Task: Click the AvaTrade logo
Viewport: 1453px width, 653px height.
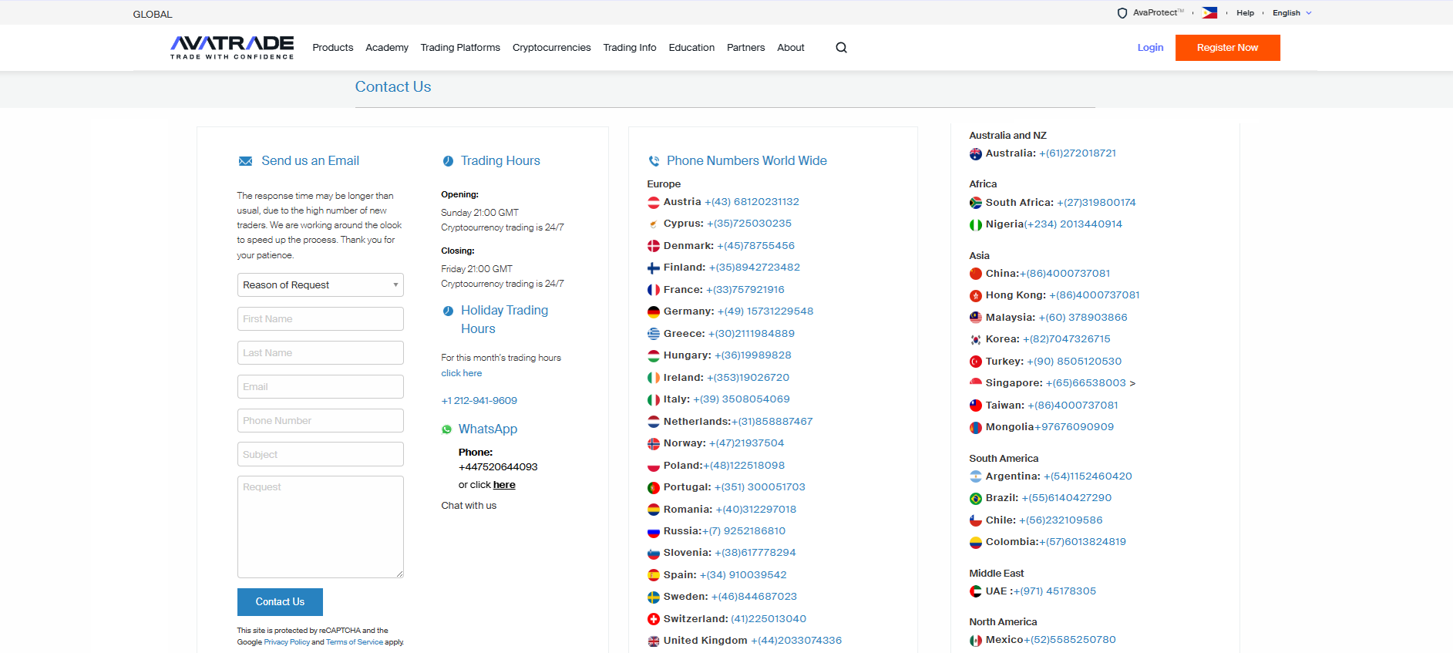Action: [232, 47]
